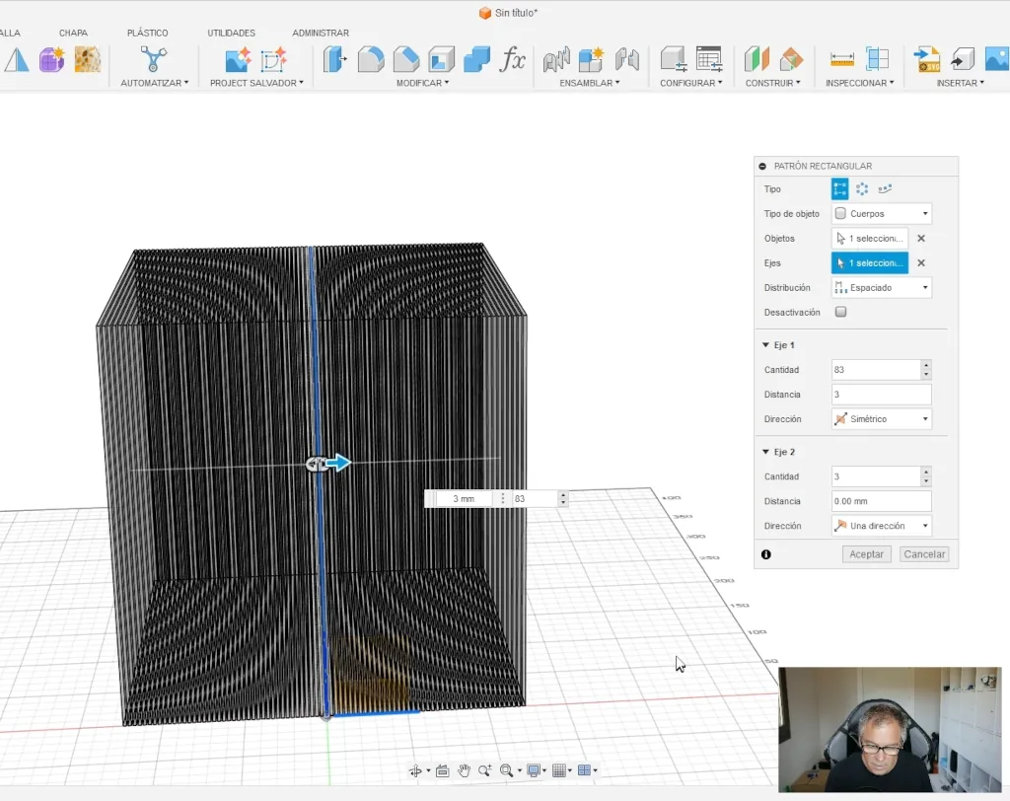
Task: Click the Cancelar button
Action: [924, 554]
